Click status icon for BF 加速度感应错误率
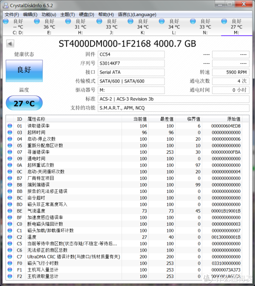The width and height of the screenshot is (255, 286). pos(10,218)
